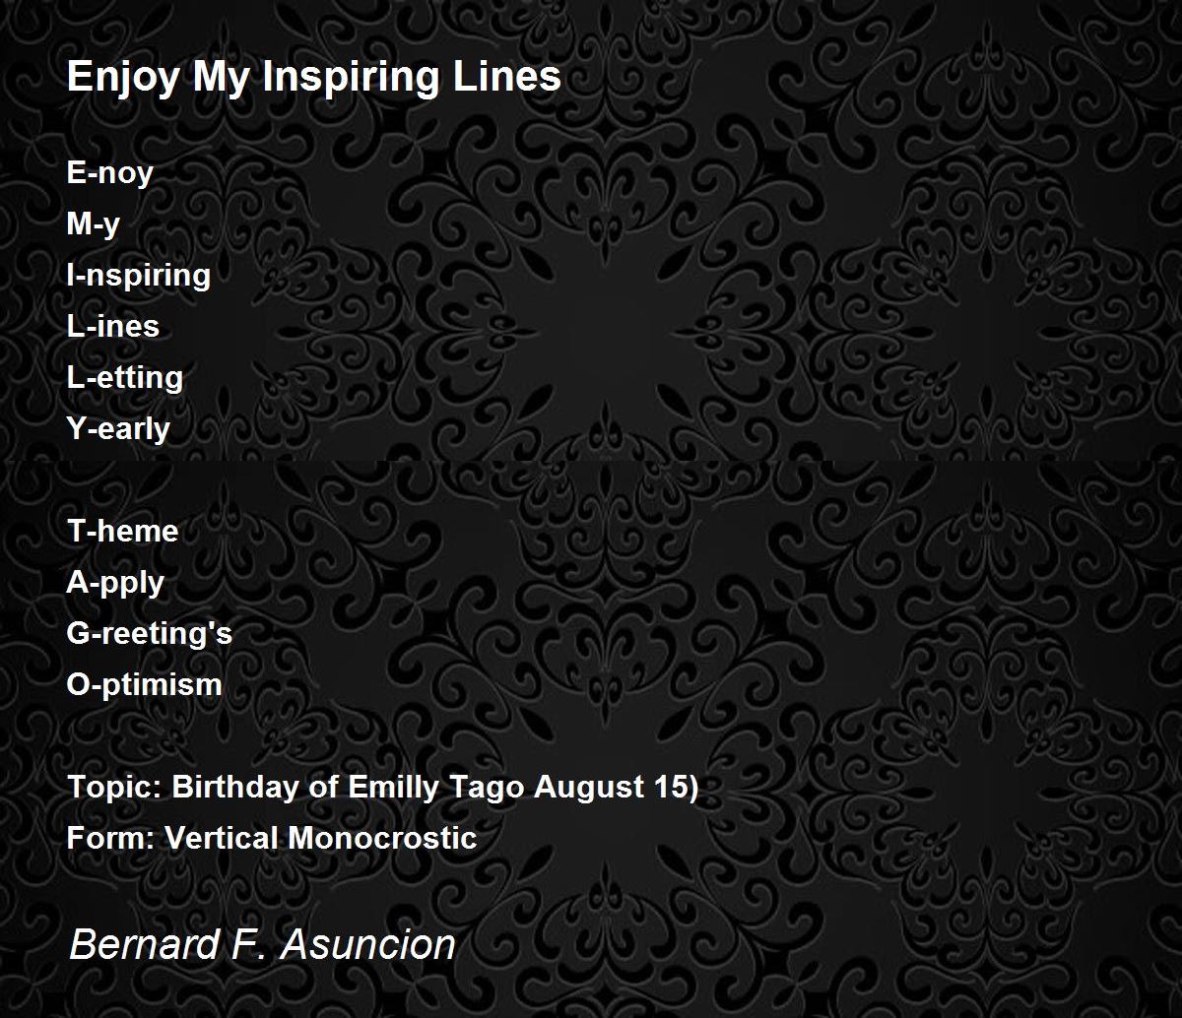Click the G-reeting's line
This screenshot has width=1182, height=1018.
[150, 634]
